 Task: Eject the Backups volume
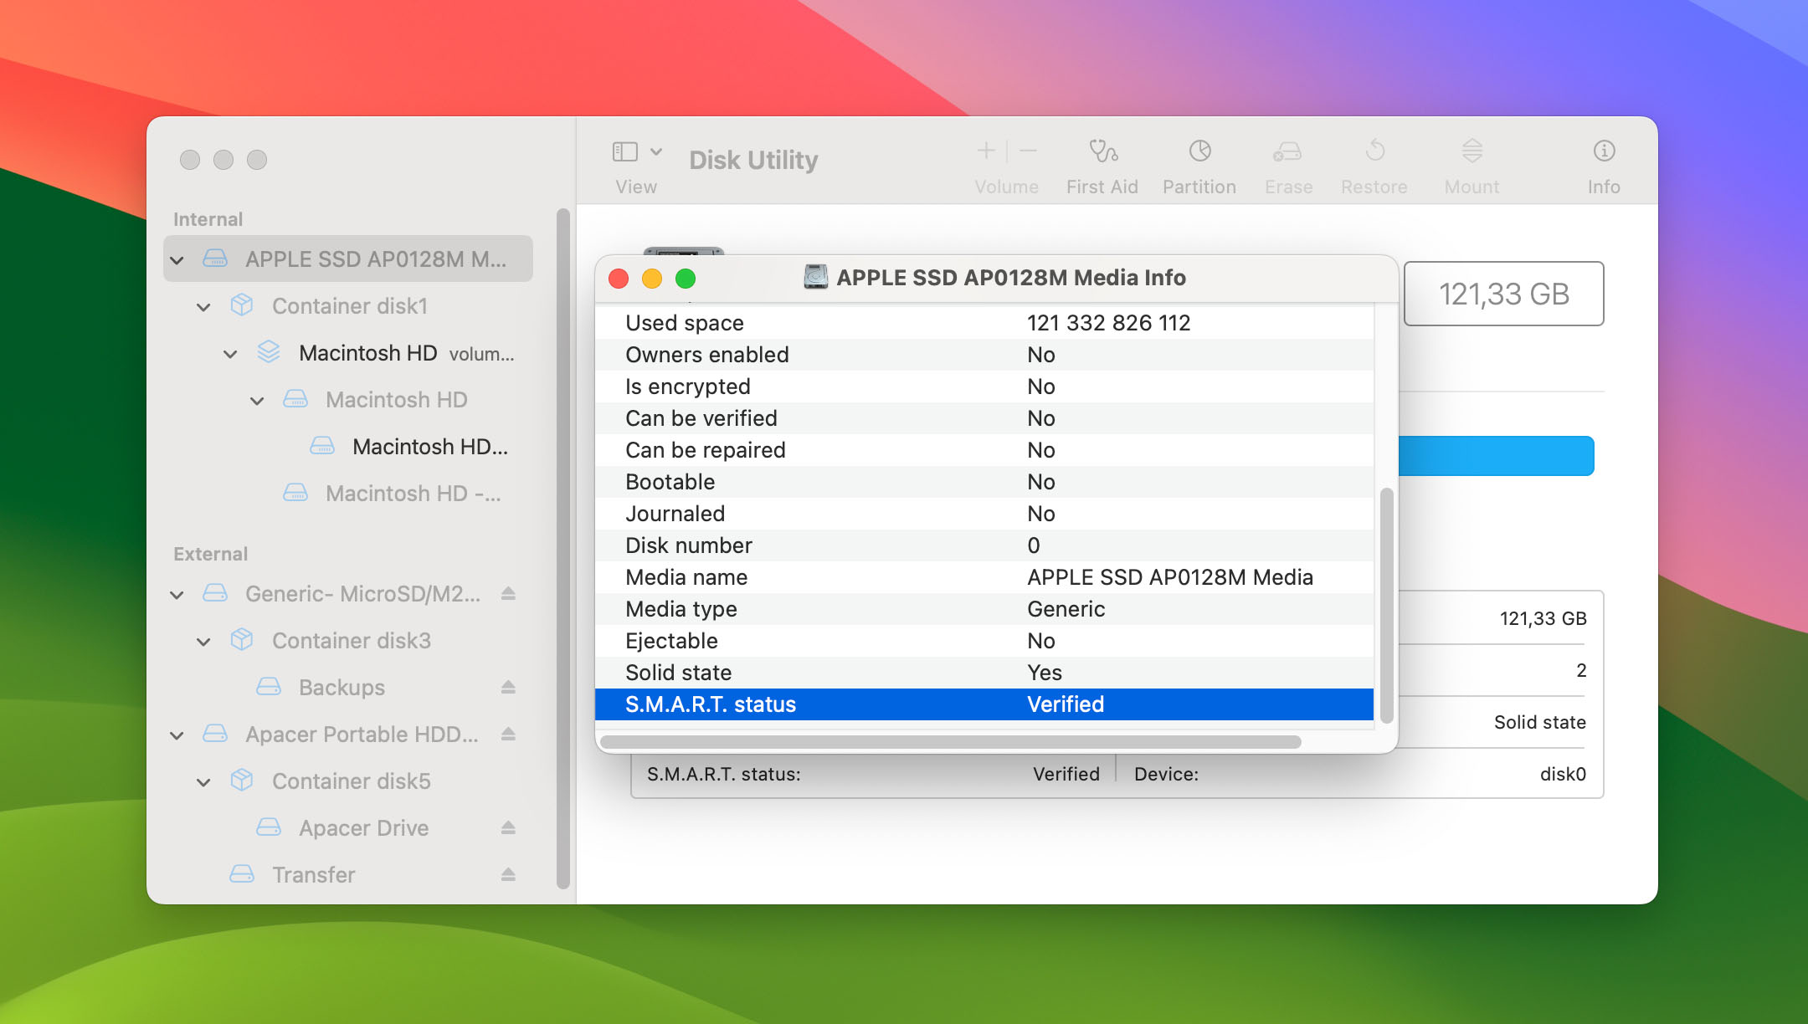pyautogui.click(x=508, y=688)
